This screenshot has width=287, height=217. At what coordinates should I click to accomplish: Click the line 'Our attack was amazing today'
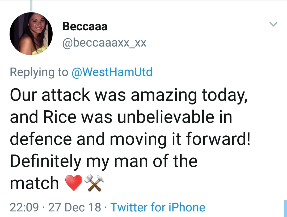129,95
